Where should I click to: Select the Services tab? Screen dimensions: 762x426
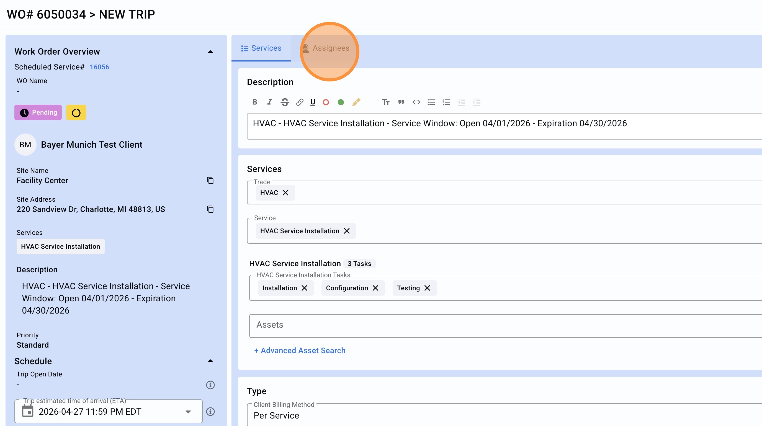(x=261, y=48)
